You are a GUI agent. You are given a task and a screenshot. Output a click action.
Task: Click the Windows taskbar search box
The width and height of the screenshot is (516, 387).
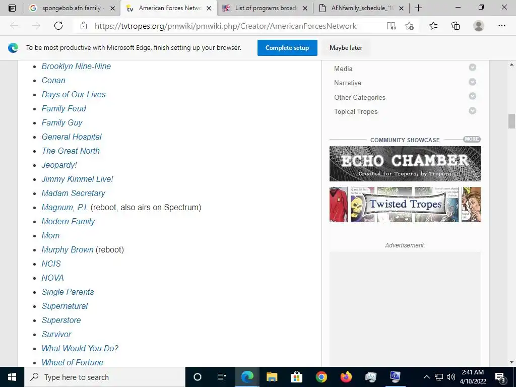click(x=105, y=377)
